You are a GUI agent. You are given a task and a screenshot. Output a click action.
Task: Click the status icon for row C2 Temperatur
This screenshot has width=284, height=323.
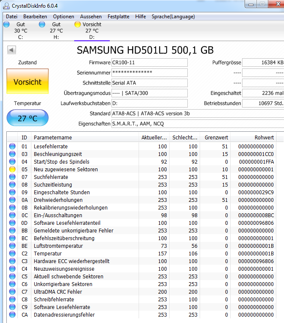(12, 253)
